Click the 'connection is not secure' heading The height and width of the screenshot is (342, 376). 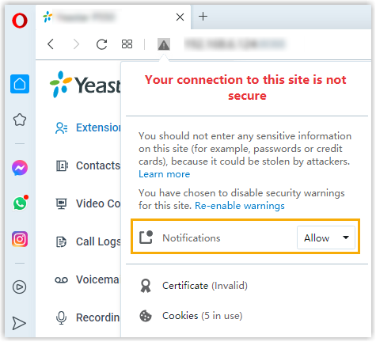click(246, 88)
